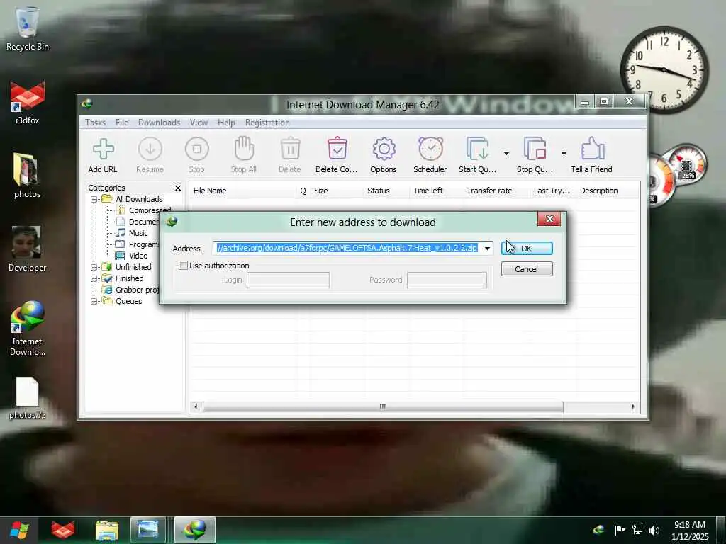The image size is (726, 544).
Task: Open the Registration menu
Action: point(267,123)
